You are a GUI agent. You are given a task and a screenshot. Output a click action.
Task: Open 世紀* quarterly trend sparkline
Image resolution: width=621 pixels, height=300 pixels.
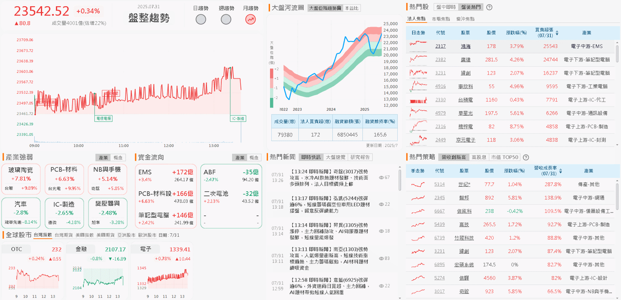click(418, 184)
